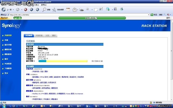This screenshot has height=108, width=173.
Task: Open the 系統更新 link
Action: point(81,77)
